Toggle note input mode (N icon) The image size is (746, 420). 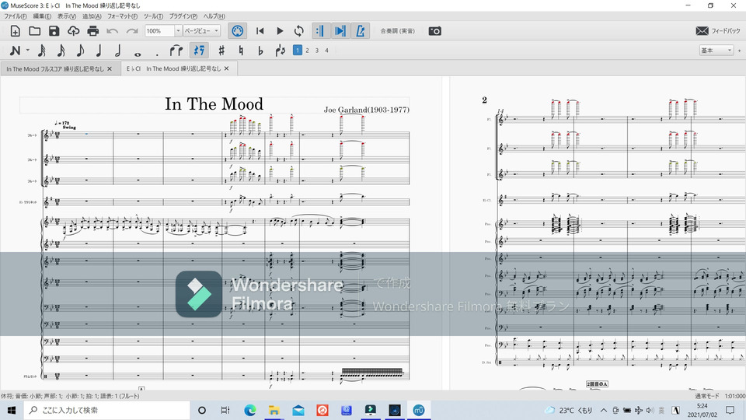[16, 50]
